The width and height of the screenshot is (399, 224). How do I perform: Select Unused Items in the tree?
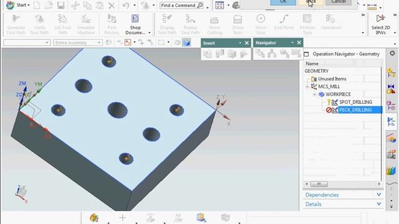pyautogui.click(x=332, y=79)
